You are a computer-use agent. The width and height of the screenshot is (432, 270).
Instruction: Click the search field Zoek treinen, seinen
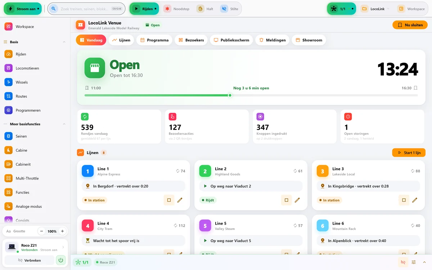(86, 9)
